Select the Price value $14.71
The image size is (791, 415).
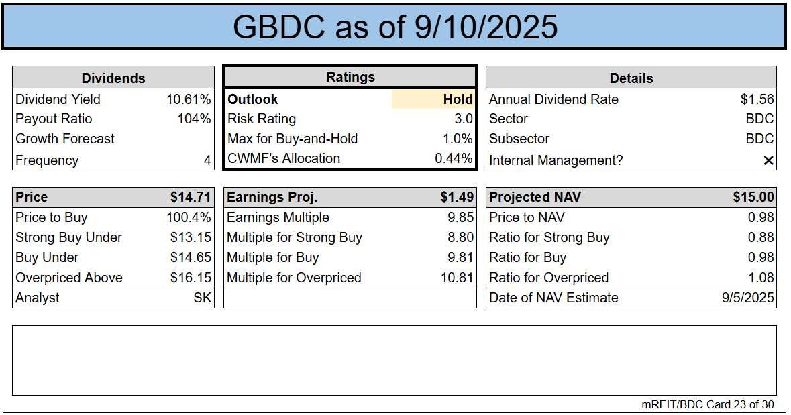[x=191, y=197]
